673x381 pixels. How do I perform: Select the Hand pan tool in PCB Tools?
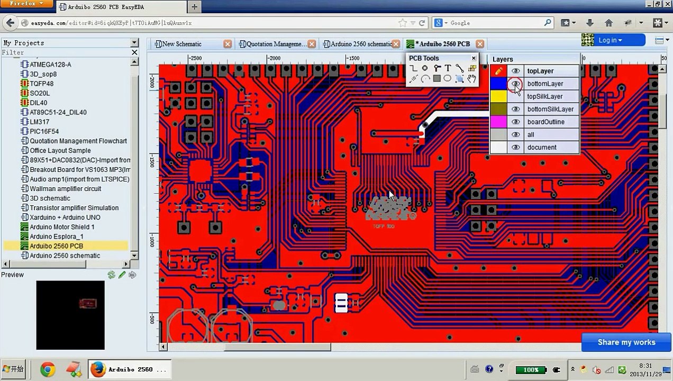pos(471,79)
